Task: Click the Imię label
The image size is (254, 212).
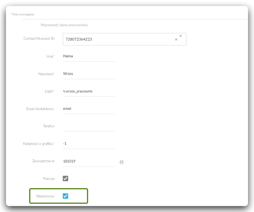Action: coord(50,57)
